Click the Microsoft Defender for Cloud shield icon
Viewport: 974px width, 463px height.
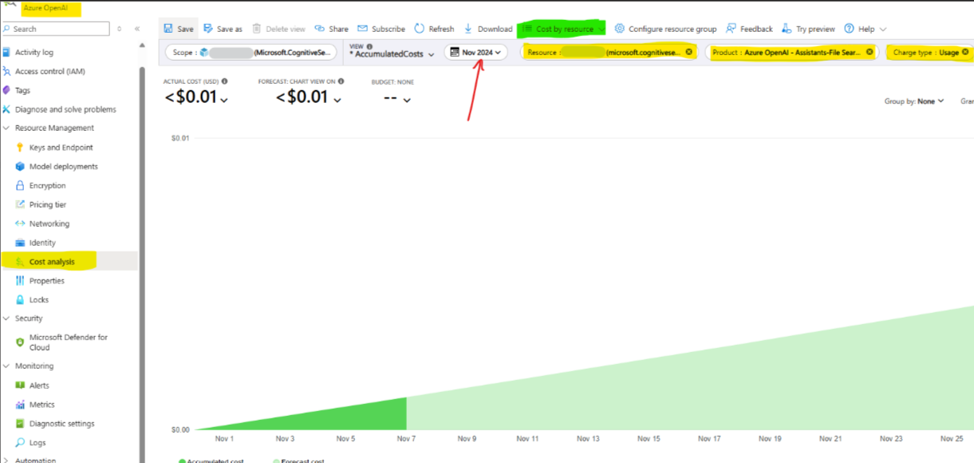(21, 342)
